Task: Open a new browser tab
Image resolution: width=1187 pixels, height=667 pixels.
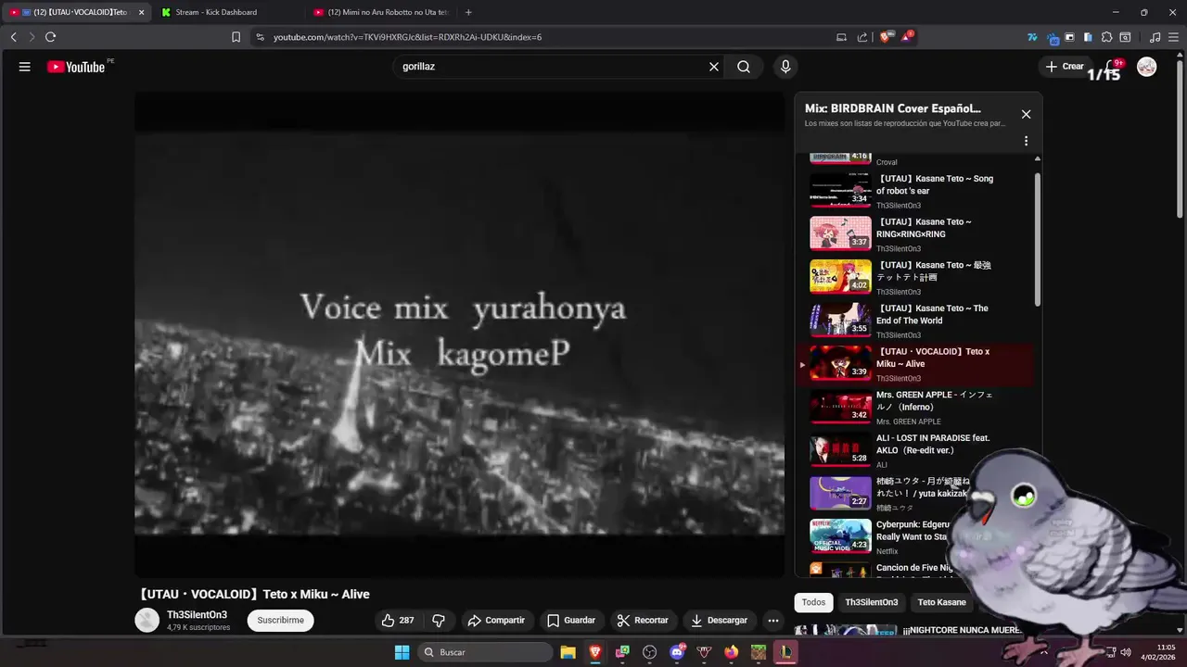Action: coord(468,12)
